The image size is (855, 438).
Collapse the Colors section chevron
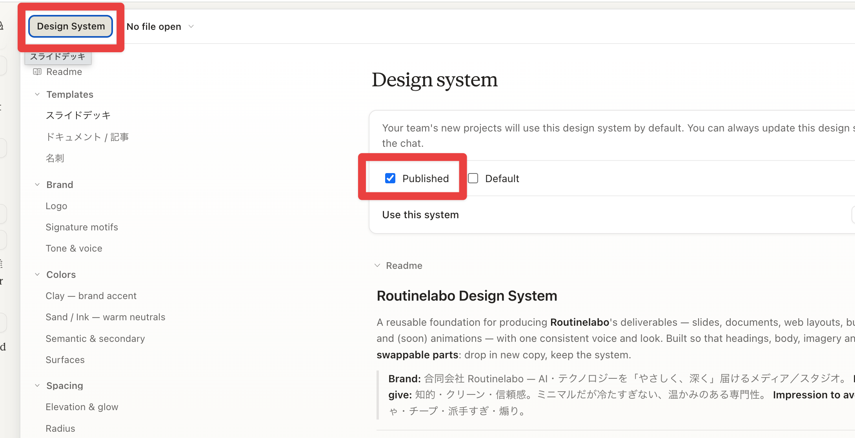pos(37,274)
